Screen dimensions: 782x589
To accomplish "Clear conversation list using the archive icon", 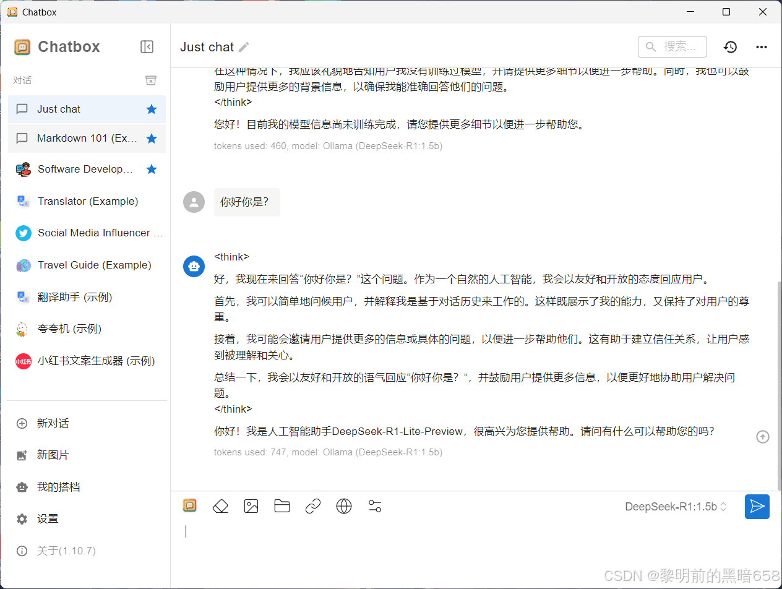I will click(x=151, y=80).
